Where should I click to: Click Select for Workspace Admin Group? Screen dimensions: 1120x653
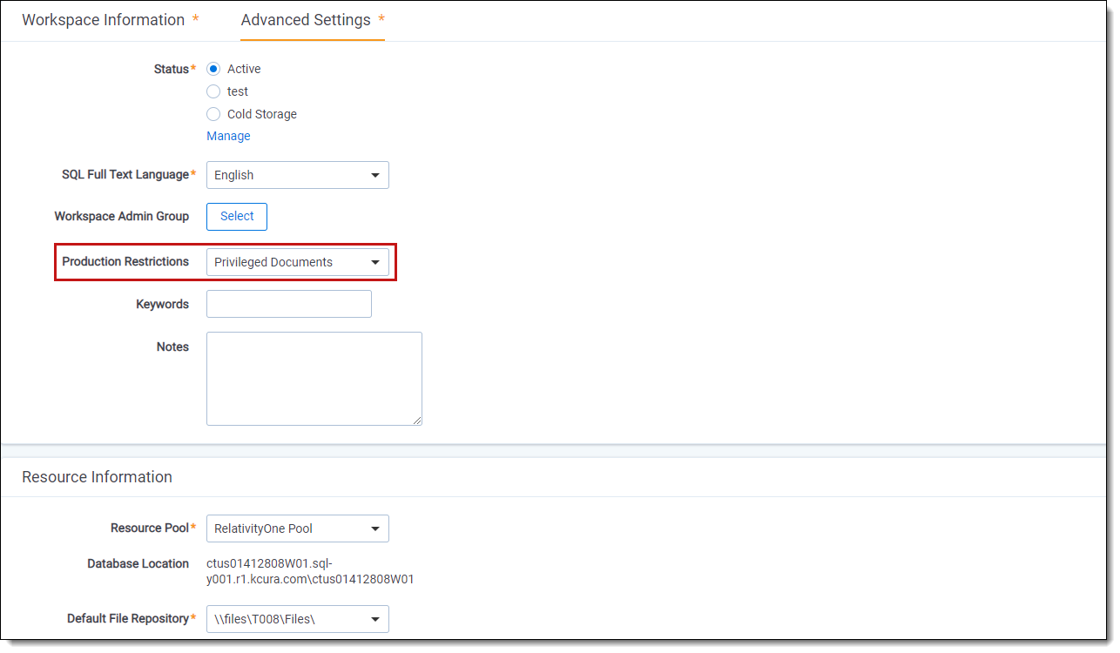[x=237, y=217]
